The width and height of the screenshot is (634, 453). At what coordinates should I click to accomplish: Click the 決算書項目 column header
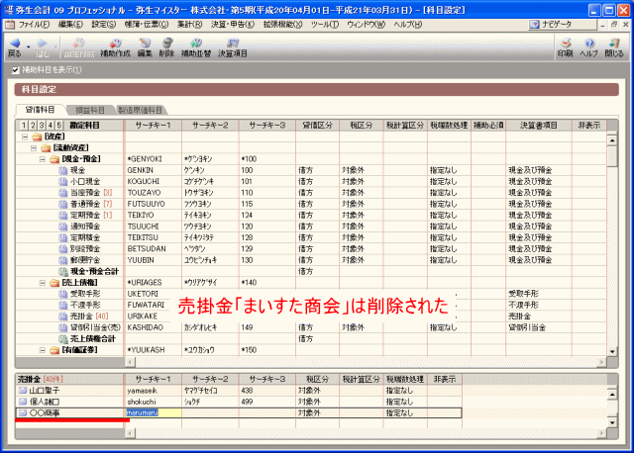539,126
